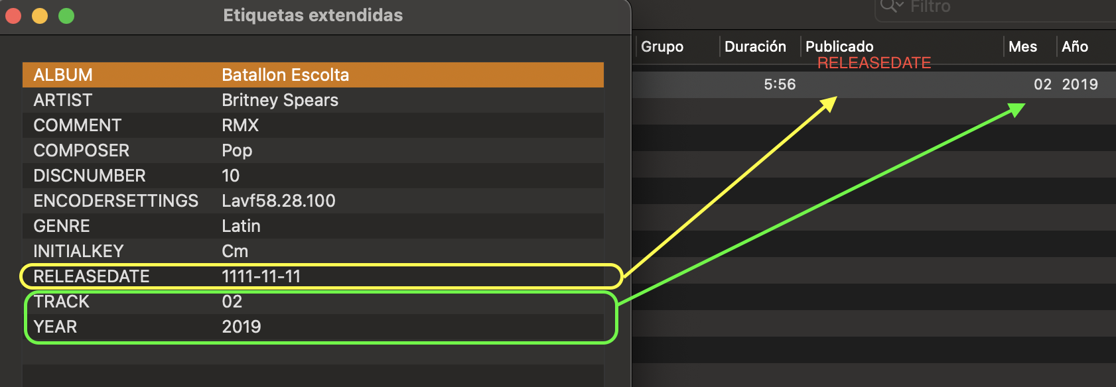1116x387 pixels.
Task: Minimize the Etiquetas extendidas window
Action: [40, 16]
